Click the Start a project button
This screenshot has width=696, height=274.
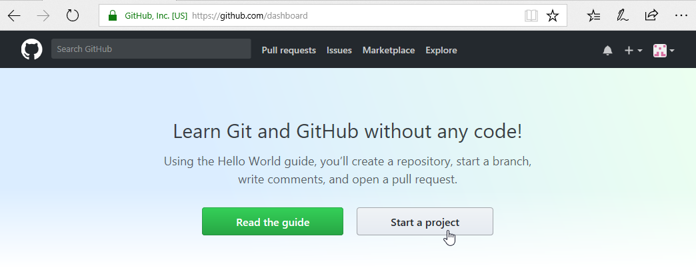pos(425,221)
